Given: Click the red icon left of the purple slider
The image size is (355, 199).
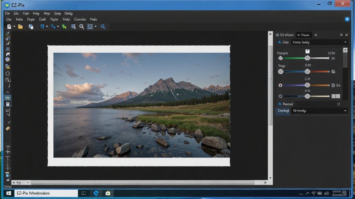Looking at the screenshot, I should pyautogui.click(x=280, y=85).
